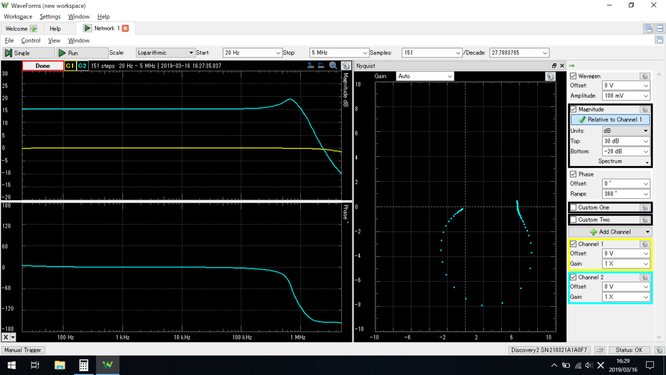Screen dimensions: 666x375
Task: Open Custom One options gear
Action: tap(644, 207)
